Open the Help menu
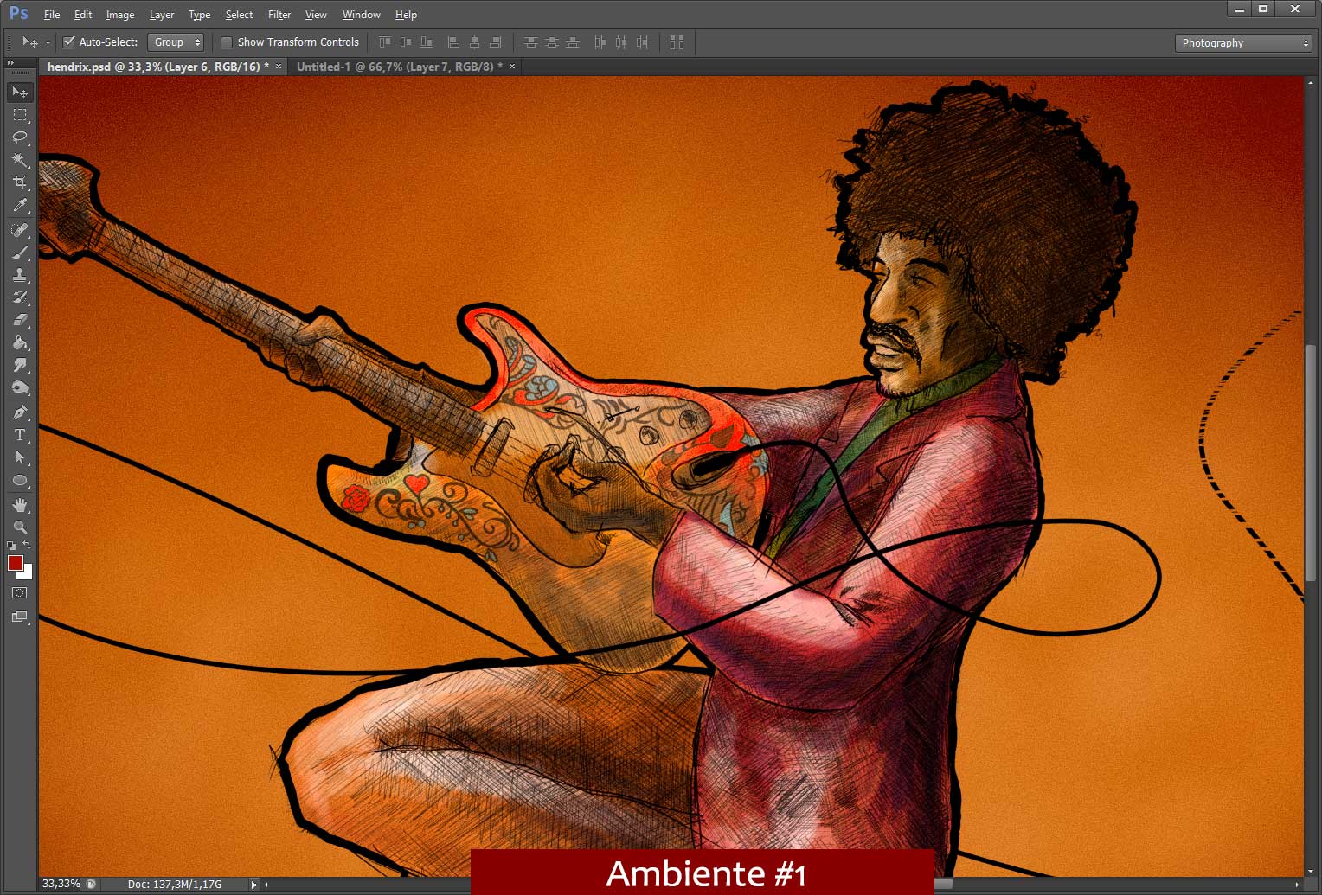1322x895 pixels. (x=406, y=15)
